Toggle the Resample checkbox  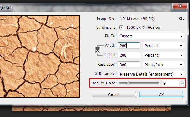click(x=96, y=74)
